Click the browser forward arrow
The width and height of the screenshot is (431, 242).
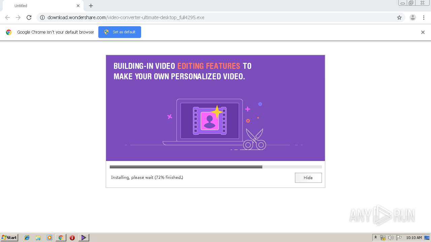coord(18,17)
